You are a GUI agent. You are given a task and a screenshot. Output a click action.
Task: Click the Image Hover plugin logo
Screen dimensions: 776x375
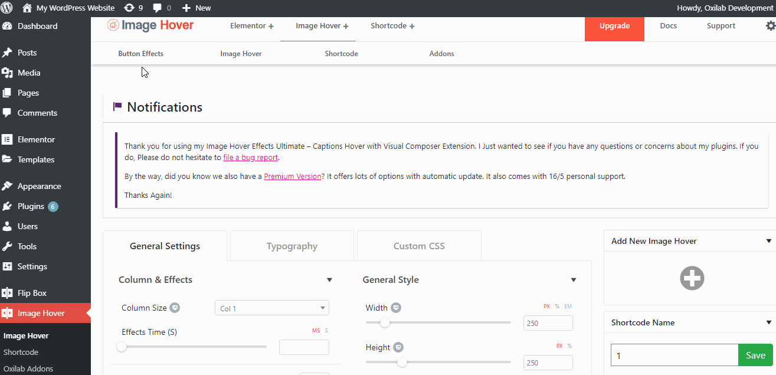point(150,25)
